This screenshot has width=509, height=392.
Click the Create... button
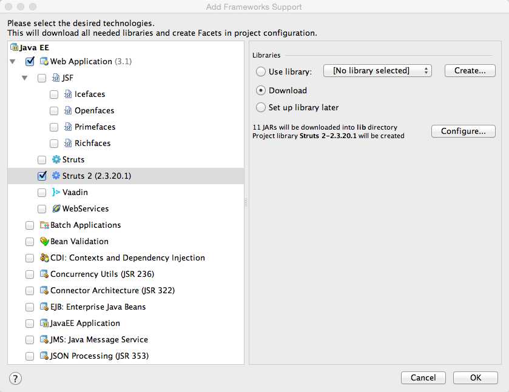[470, 71]
